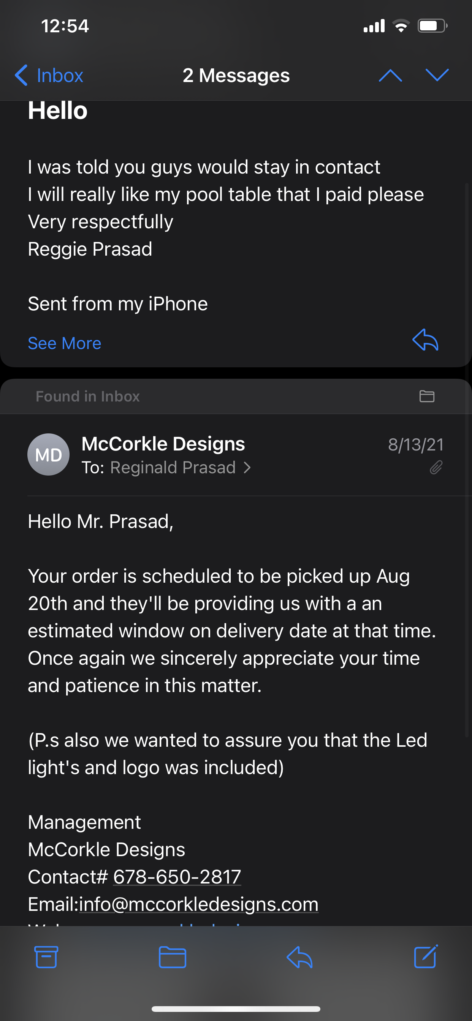
Task: Email info@mccorkledesigns.com
Action: click(199, 904)
